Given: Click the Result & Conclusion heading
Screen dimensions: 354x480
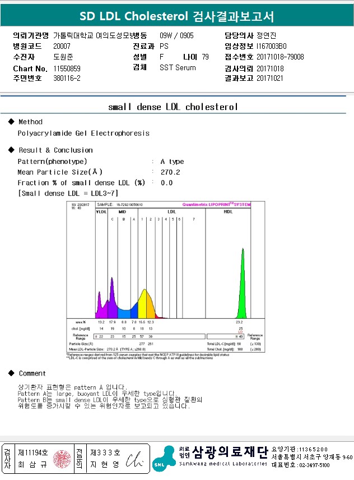Looking at the screenshot, I should [55, 150].
